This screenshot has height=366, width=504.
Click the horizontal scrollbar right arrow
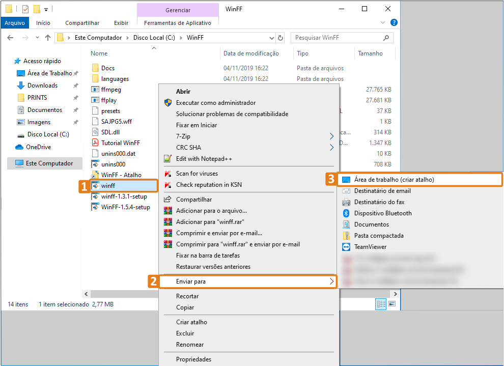point(396,294)
